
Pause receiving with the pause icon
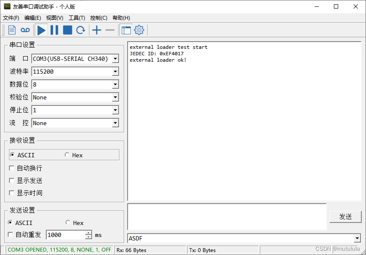point(55,30)
